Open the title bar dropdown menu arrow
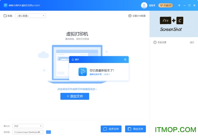 pos(179,5)
